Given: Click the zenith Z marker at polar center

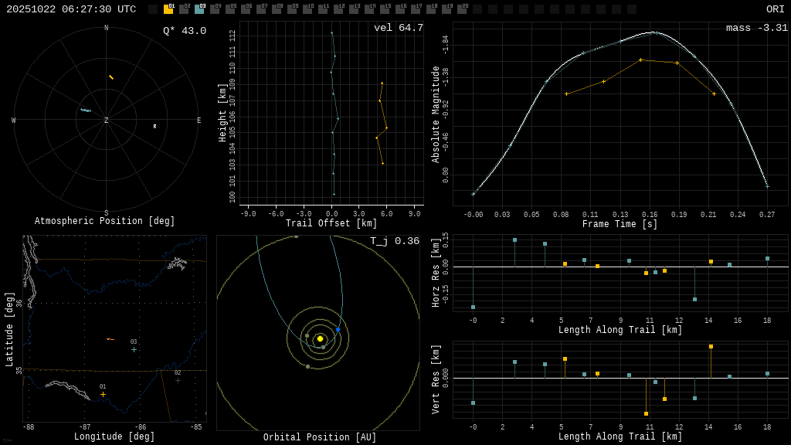Looking at the screenshot, I should (107, 121).
